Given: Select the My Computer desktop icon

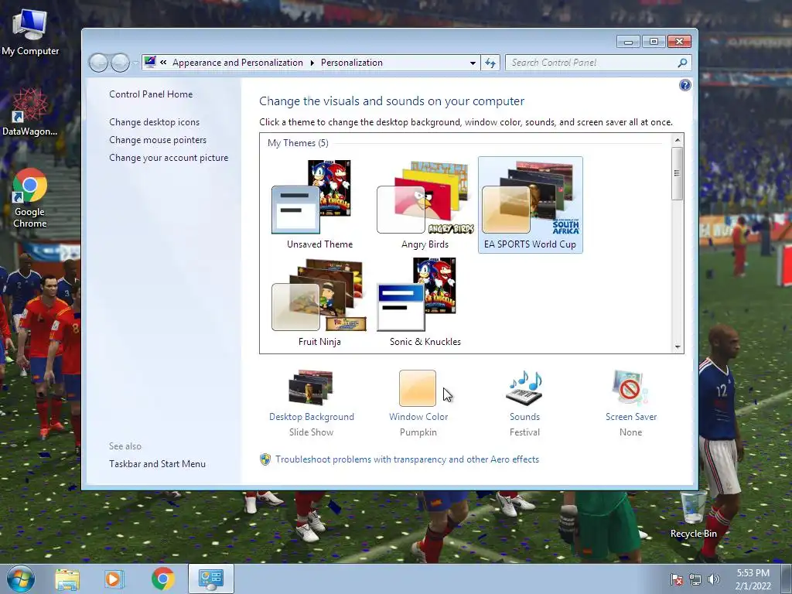Looking at the screenshot, I should (30, 32).
